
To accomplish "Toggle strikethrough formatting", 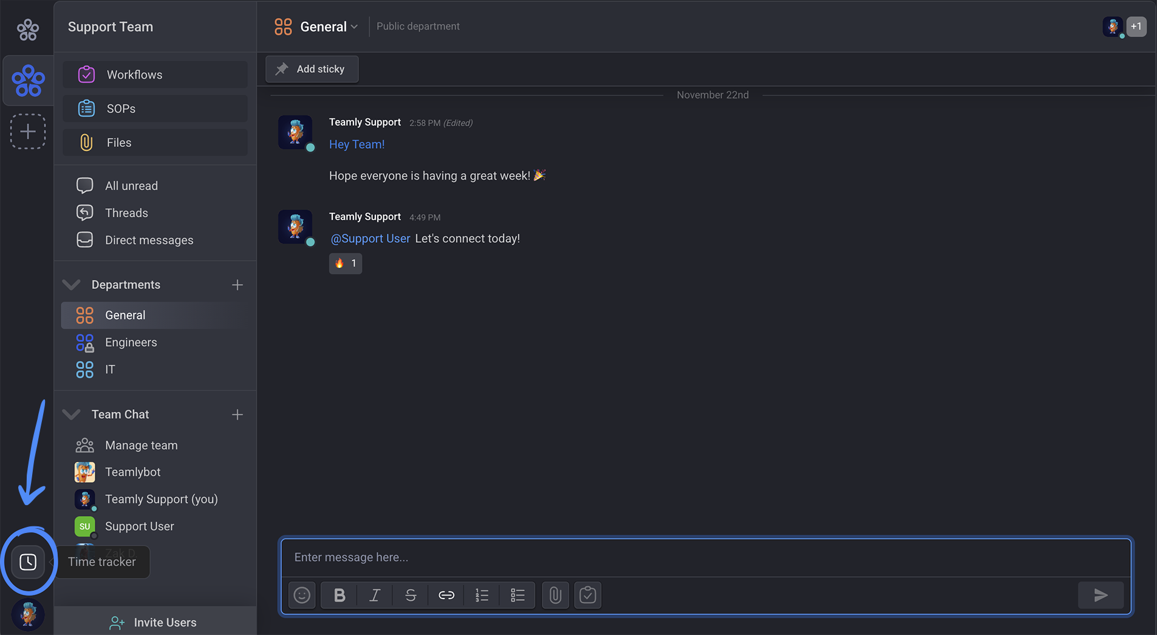I will coord(411,596).
